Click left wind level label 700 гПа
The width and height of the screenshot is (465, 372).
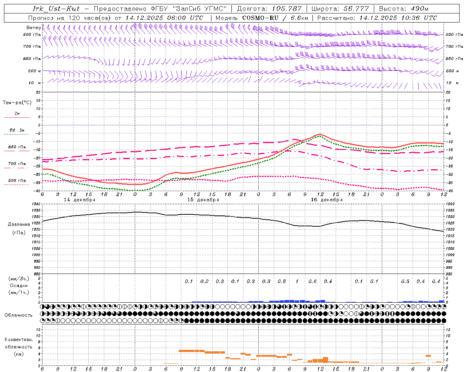click(32, 46)
